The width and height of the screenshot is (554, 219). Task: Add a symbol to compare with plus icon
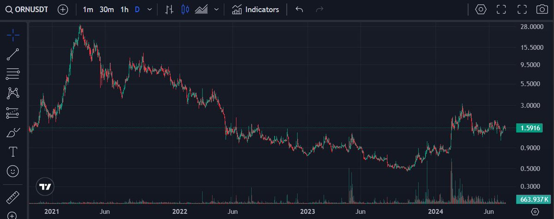coord(63,9)
